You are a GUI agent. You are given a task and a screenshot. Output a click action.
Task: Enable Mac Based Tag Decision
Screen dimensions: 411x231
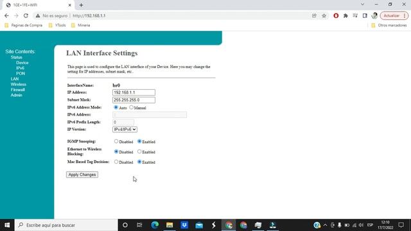(139, 162)
